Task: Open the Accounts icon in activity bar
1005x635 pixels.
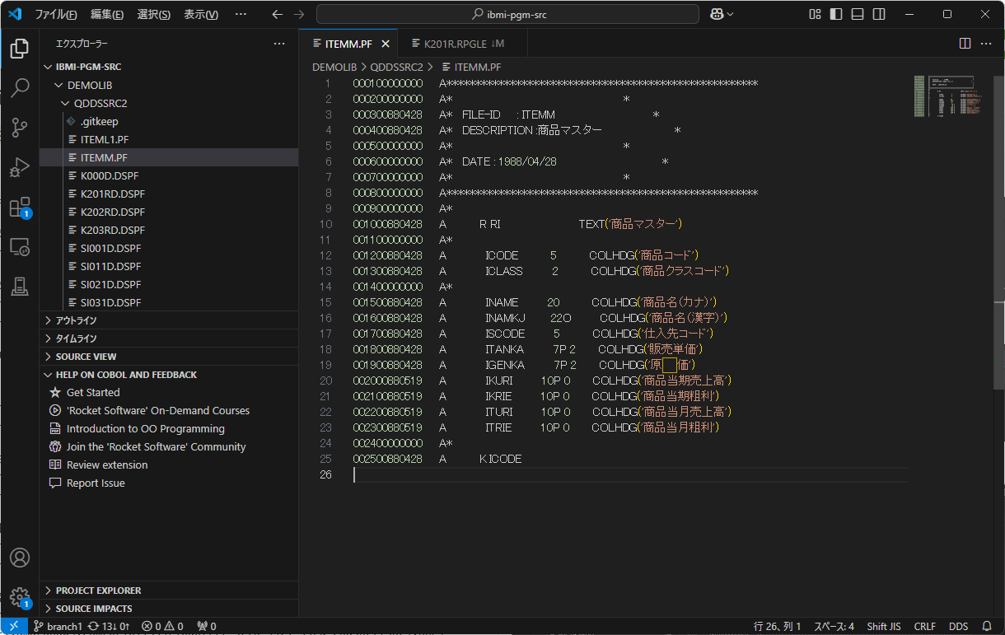Action: tap(20, 558)
